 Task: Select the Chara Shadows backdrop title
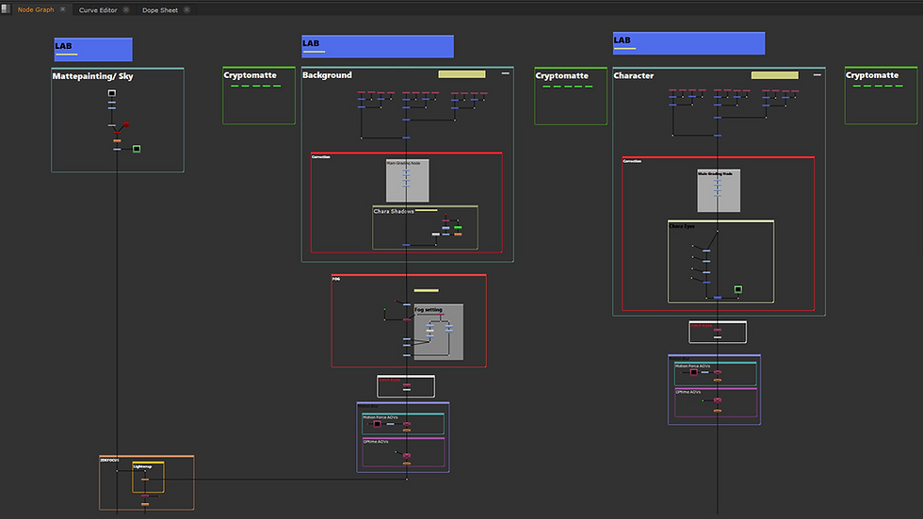(x=394, y=211)
